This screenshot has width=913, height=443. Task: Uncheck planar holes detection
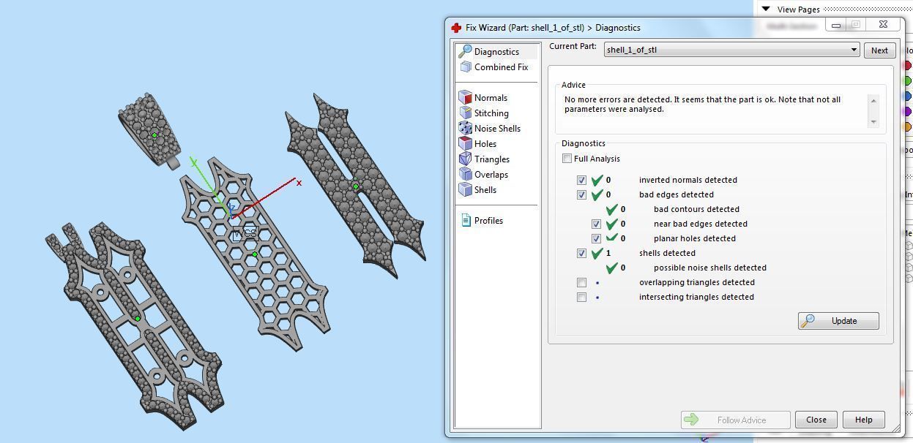coord(596,238)
